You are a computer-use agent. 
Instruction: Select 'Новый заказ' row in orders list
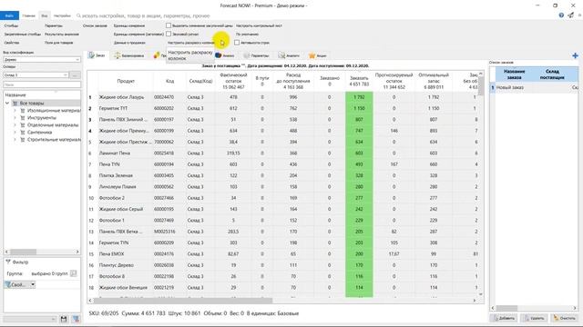[534, 87]
